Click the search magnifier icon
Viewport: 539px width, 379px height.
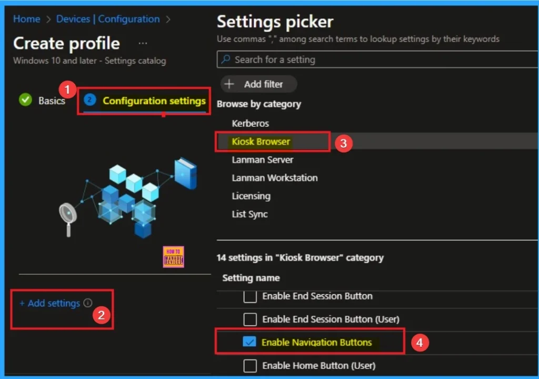[226, 59]
